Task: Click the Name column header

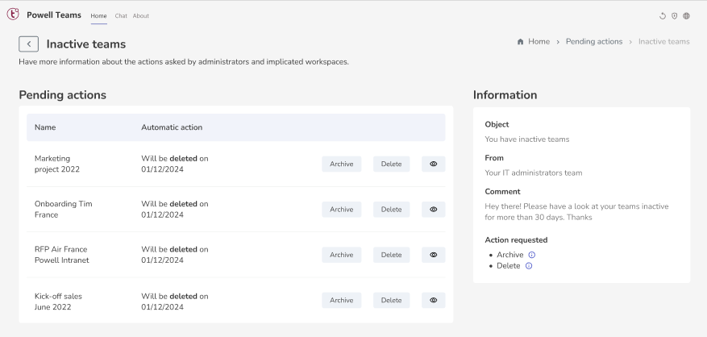Action: pyautogui.click(x=45, y=127)
